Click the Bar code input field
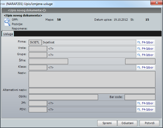Screen dimensions: 163x128 pyautogui.click(x=140, y=97)
